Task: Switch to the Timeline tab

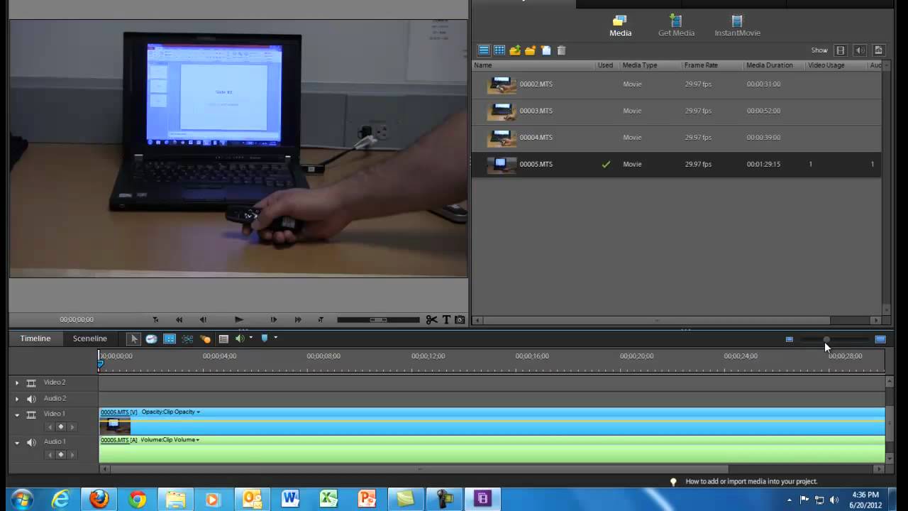Action: (35, 339)
